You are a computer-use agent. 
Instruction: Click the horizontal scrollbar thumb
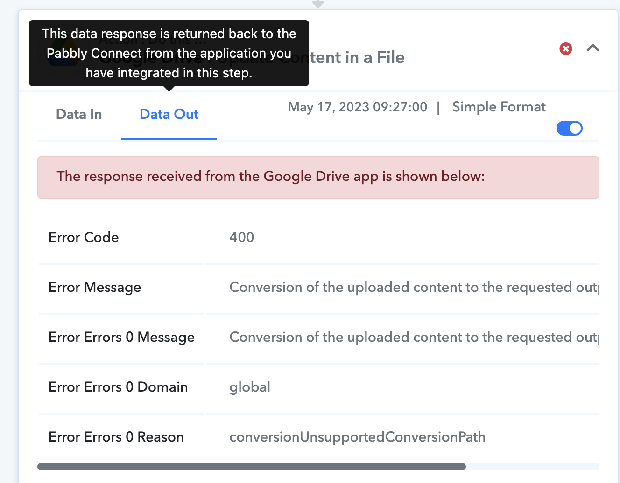pos(252,467)
